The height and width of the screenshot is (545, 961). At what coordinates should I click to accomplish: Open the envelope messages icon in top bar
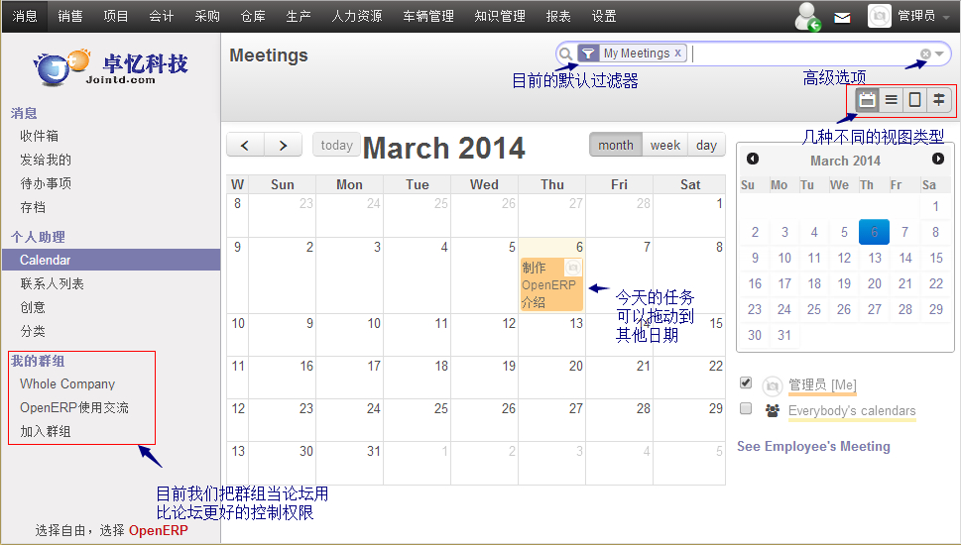[842, 17]
